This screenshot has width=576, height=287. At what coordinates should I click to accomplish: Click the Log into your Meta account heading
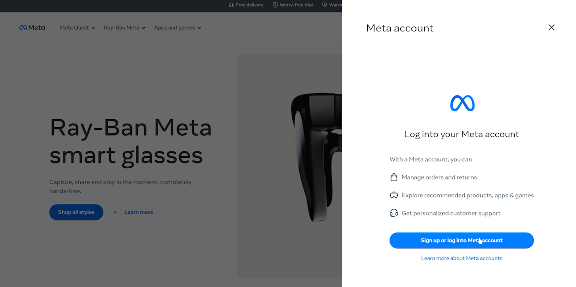click(461, 134)
